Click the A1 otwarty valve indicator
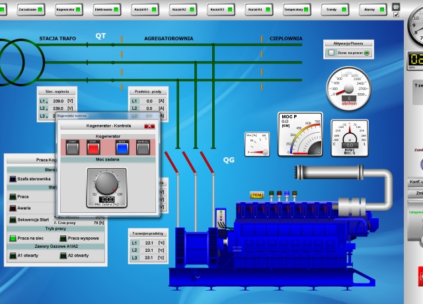This screenshot has height=304, width=423. (13, 256)
